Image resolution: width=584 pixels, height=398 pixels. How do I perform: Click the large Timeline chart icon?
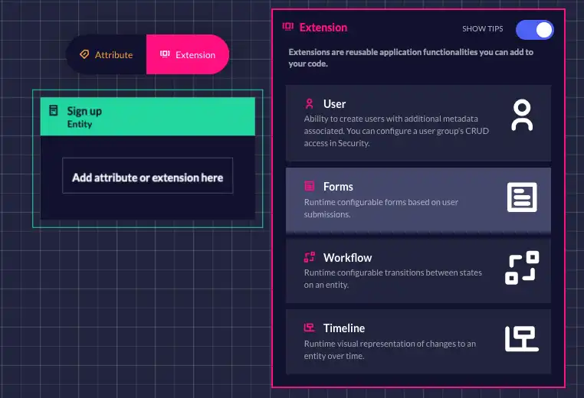click(x=521, y=338)
